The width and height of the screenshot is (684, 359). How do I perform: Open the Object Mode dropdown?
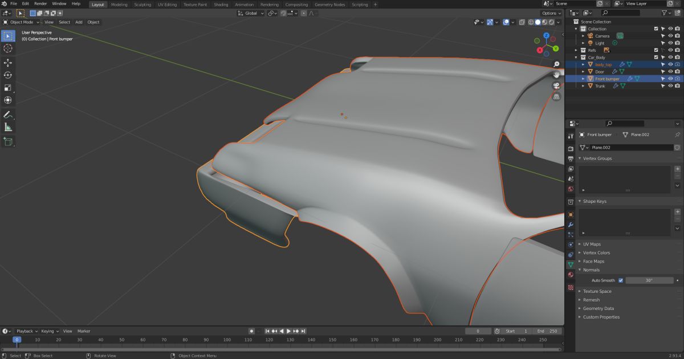(x=22, y=22)
